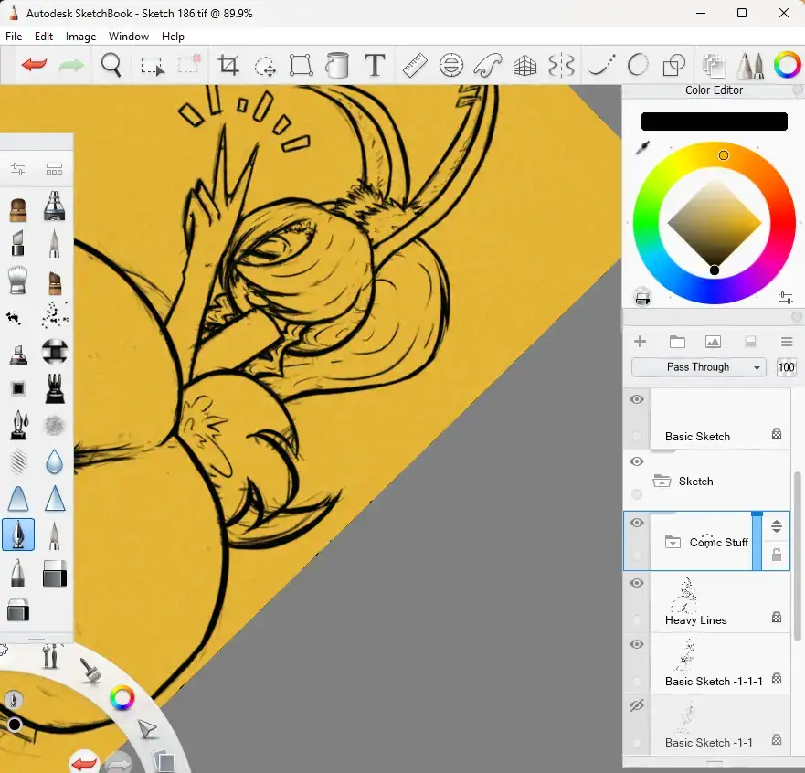Open the lagoon brush tool icon

point(91,670)
